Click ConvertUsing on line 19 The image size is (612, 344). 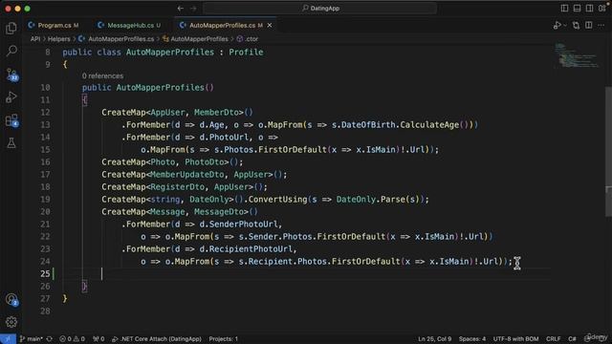[277, 200]
